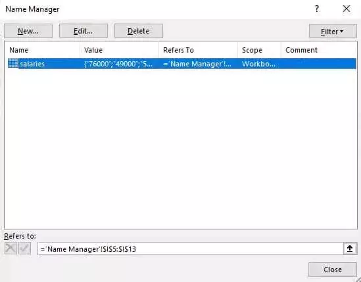Open the Edit... dialog for the selected name
The height and width of the screenshot is (282, 361).
click(x=84, y=31)
